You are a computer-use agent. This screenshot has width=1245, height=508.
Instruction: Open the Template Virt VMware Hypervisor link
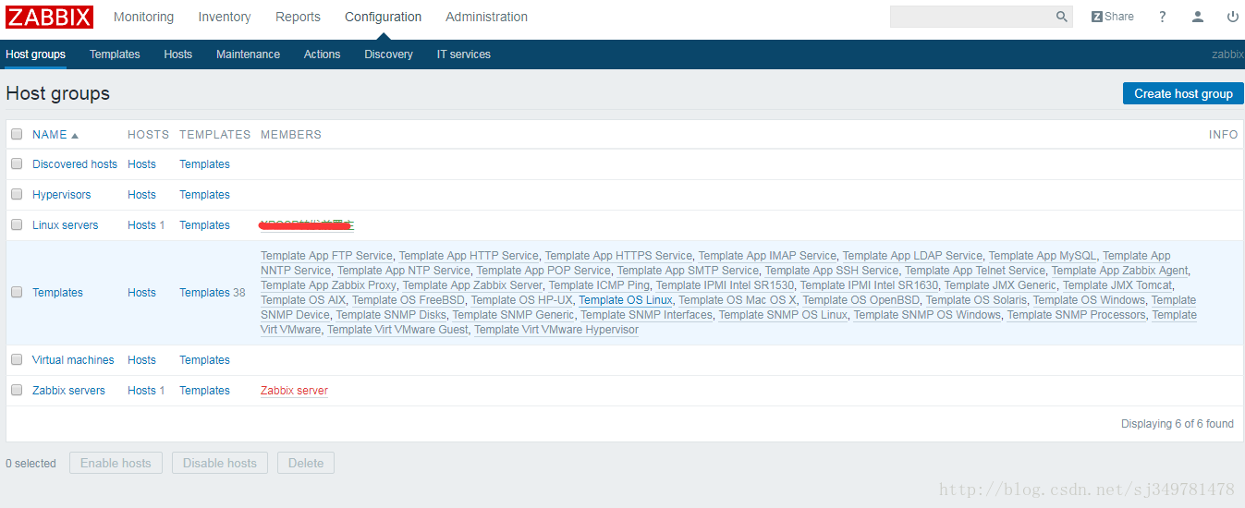coord(556,330)
